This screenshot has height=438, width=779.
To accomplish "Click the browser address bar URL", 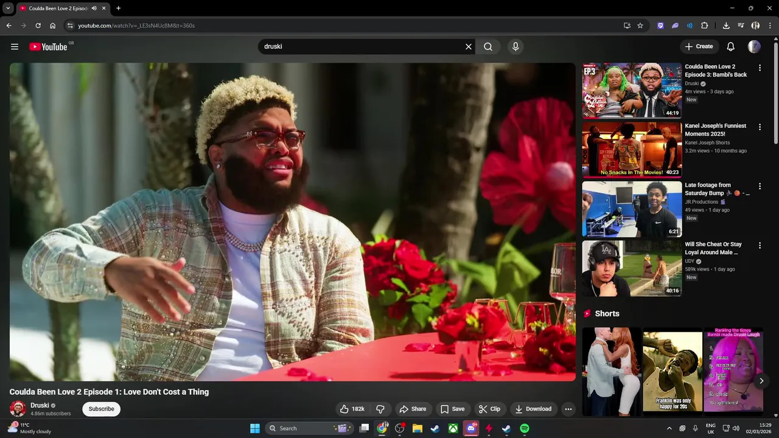I will [x=136, y=26].
